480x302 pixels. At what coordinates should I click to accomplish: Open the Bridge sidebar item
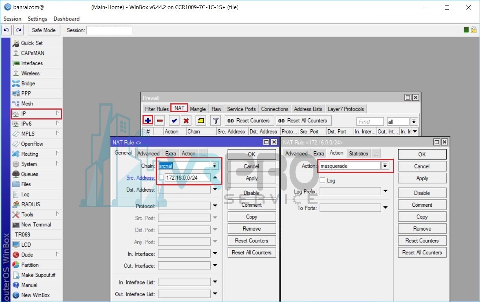tap(28, 83)
